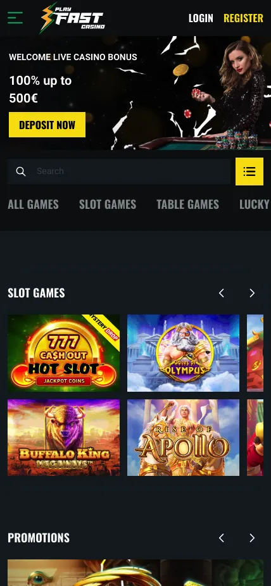Select the All Games tab

coord(34,204)
